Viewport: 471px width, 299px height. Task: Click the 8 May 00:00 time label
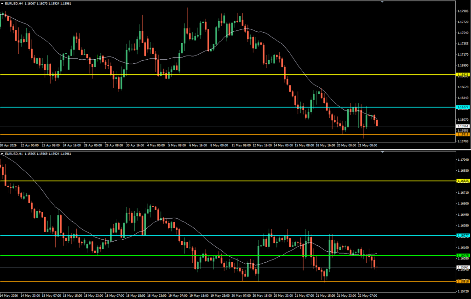[220, 145]
